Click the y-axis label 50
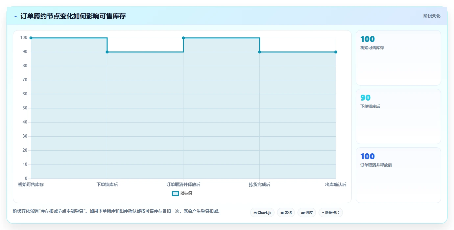Screen dimensions: 454x230 25,108
